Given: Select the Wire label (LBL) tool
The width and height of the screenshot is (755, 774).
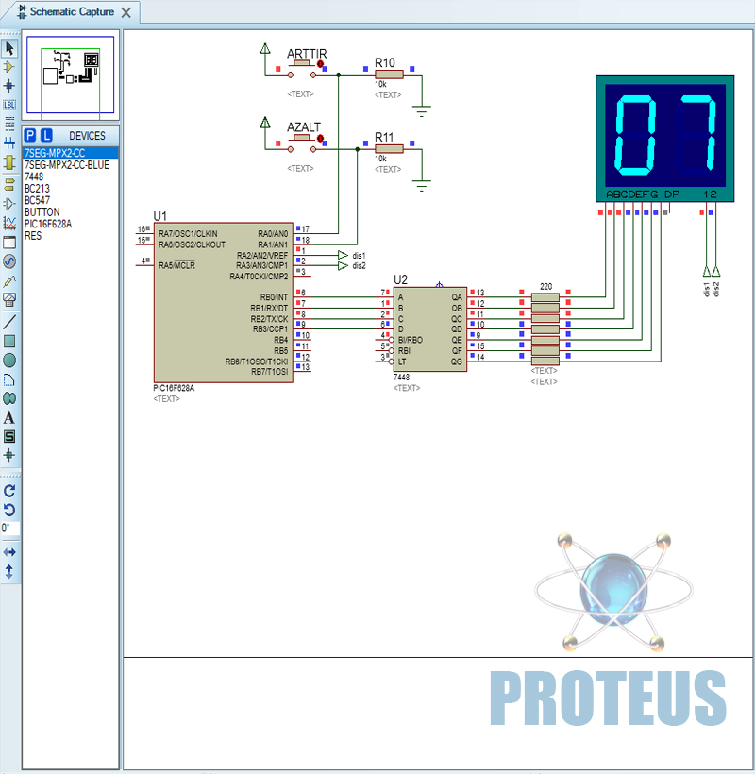Looking at the screenshot, I should click(9, 105).
